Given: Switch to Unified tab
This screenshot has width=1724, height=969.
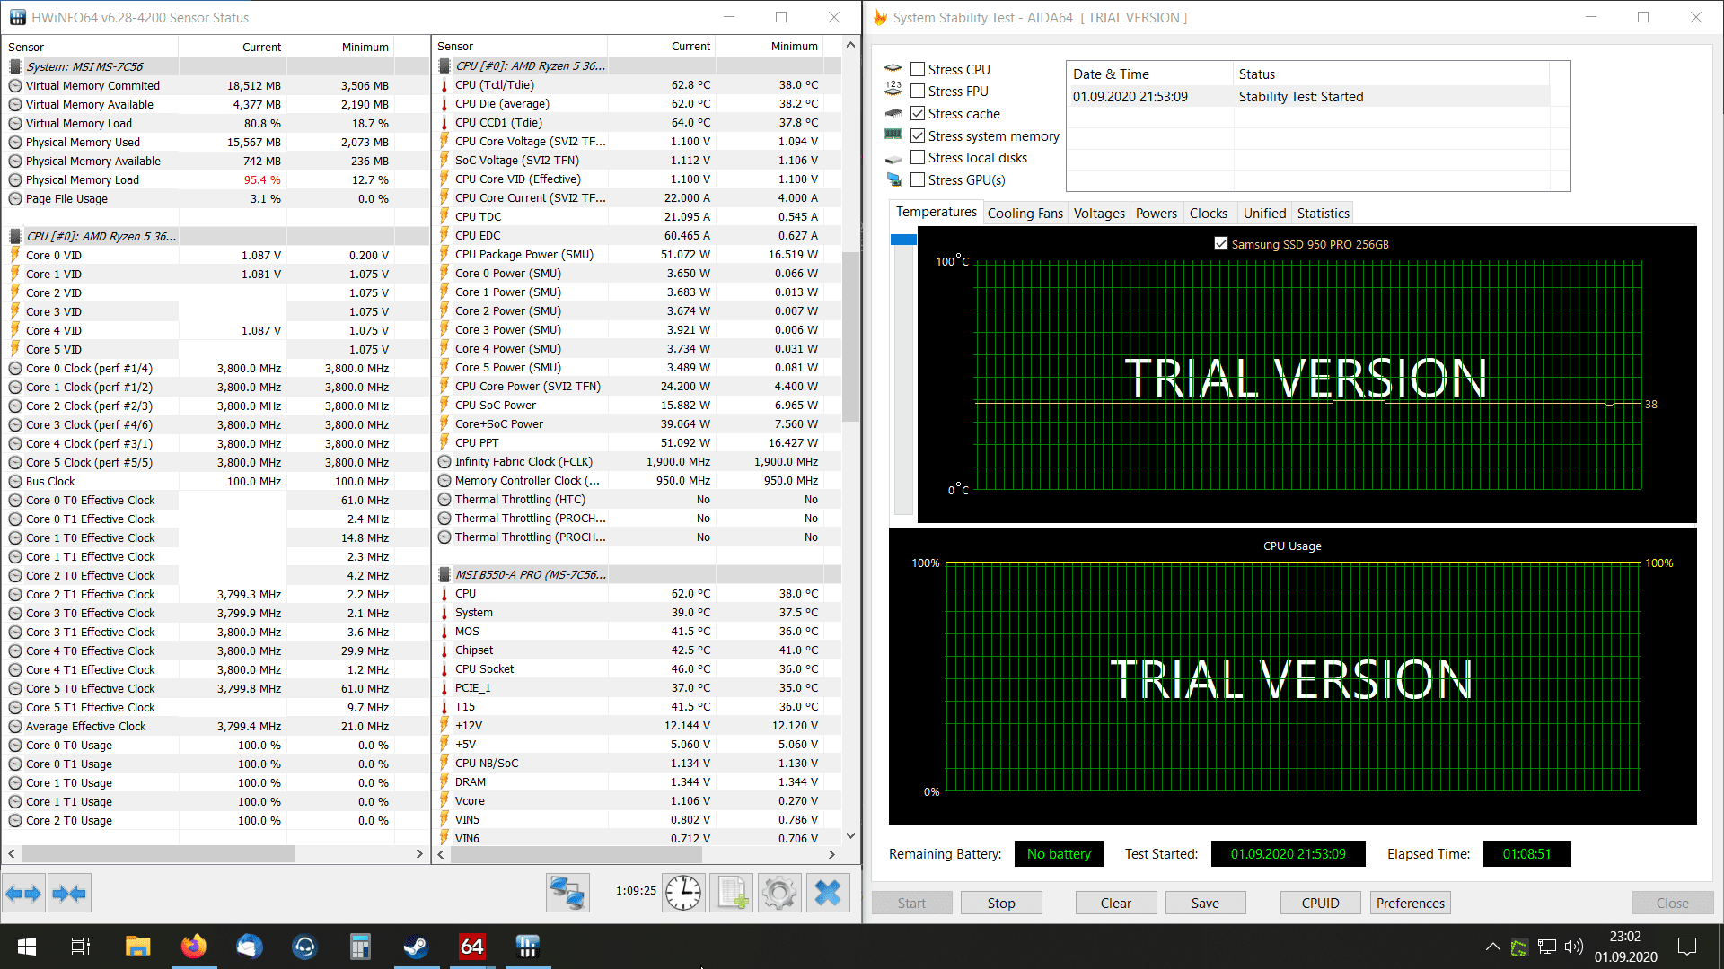Looking at the screenshot, I should tap(1264, 213).
